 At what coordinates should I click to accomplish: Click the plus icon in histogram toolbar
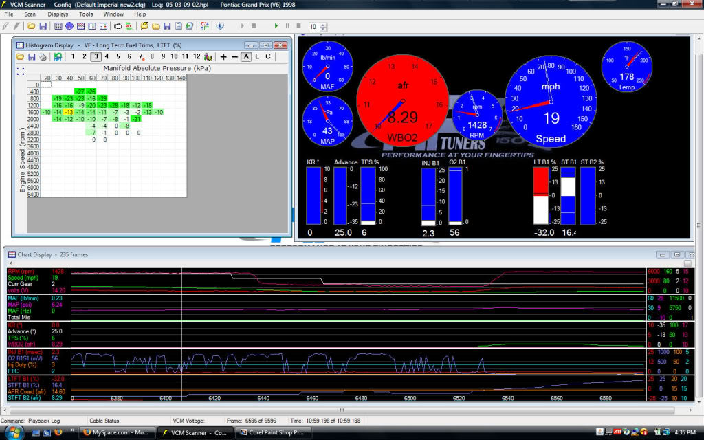click(x=223, y=56)
